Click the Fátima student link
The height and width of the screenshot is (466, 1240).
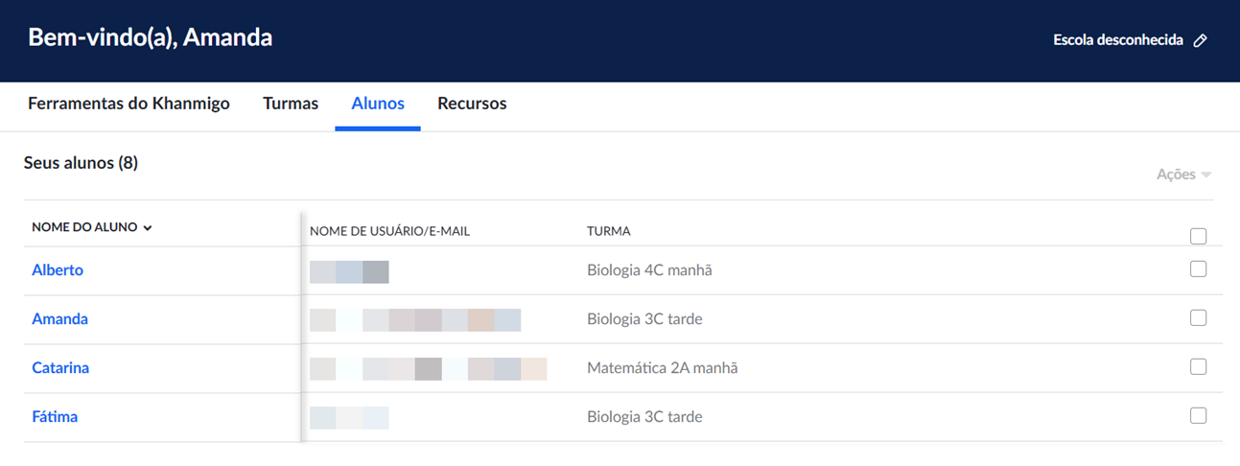pyautogui.click(x=55, y=417)
